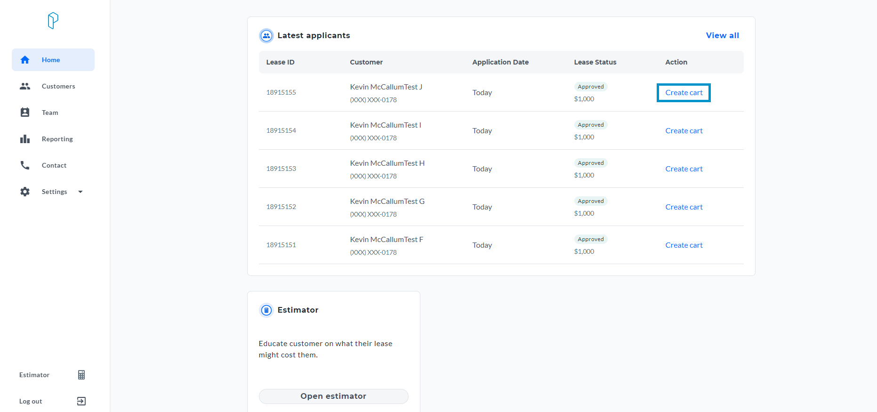Click the Customer column header

coord(366,62)
